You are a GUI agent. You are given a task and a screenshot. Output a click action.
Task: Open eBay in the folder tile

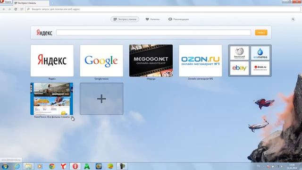point(239,68)
